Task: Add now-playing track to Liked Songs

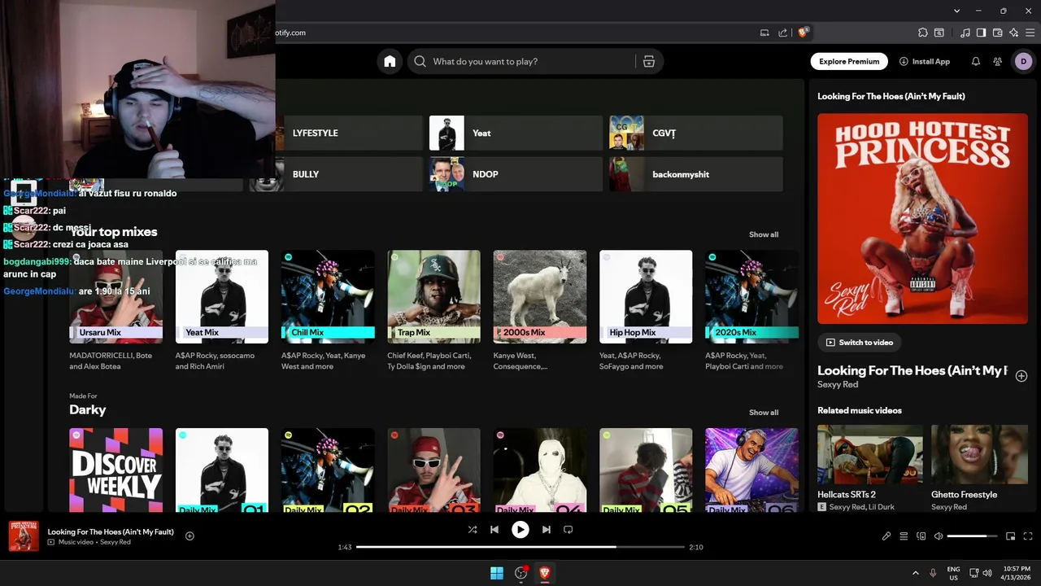Action: point(189,536)
